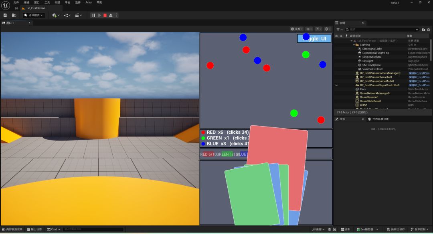
Task: Click the 所有已保存 status button
Action: [x=396, y=229]
